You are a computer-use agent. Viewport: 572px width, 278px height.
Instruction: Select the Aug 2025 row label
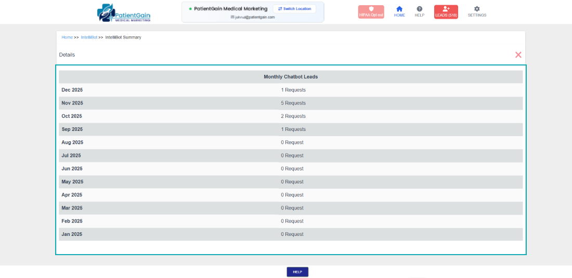point(72,142)
